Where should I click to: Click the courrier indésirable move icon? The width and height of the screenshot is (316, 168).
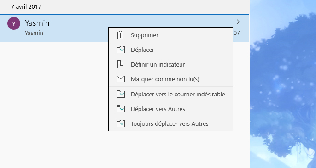tap(121, 94)
